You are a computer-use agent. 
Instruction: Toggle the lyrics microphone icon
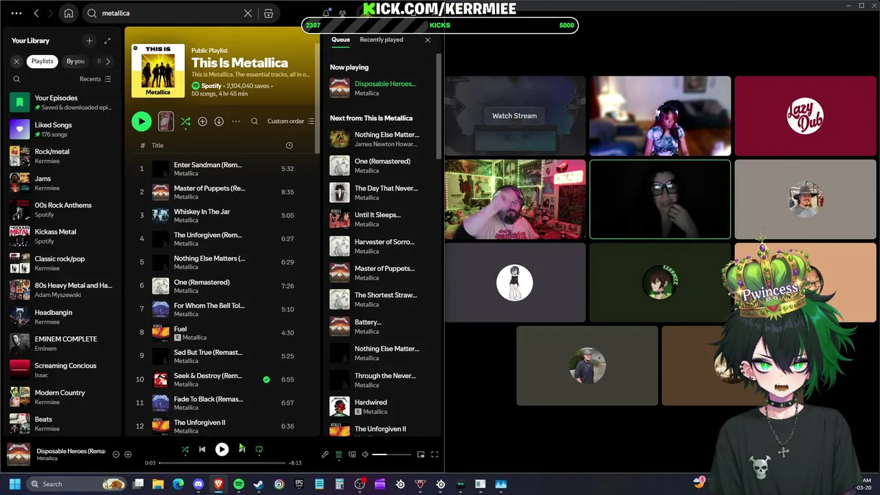(325, 454)
